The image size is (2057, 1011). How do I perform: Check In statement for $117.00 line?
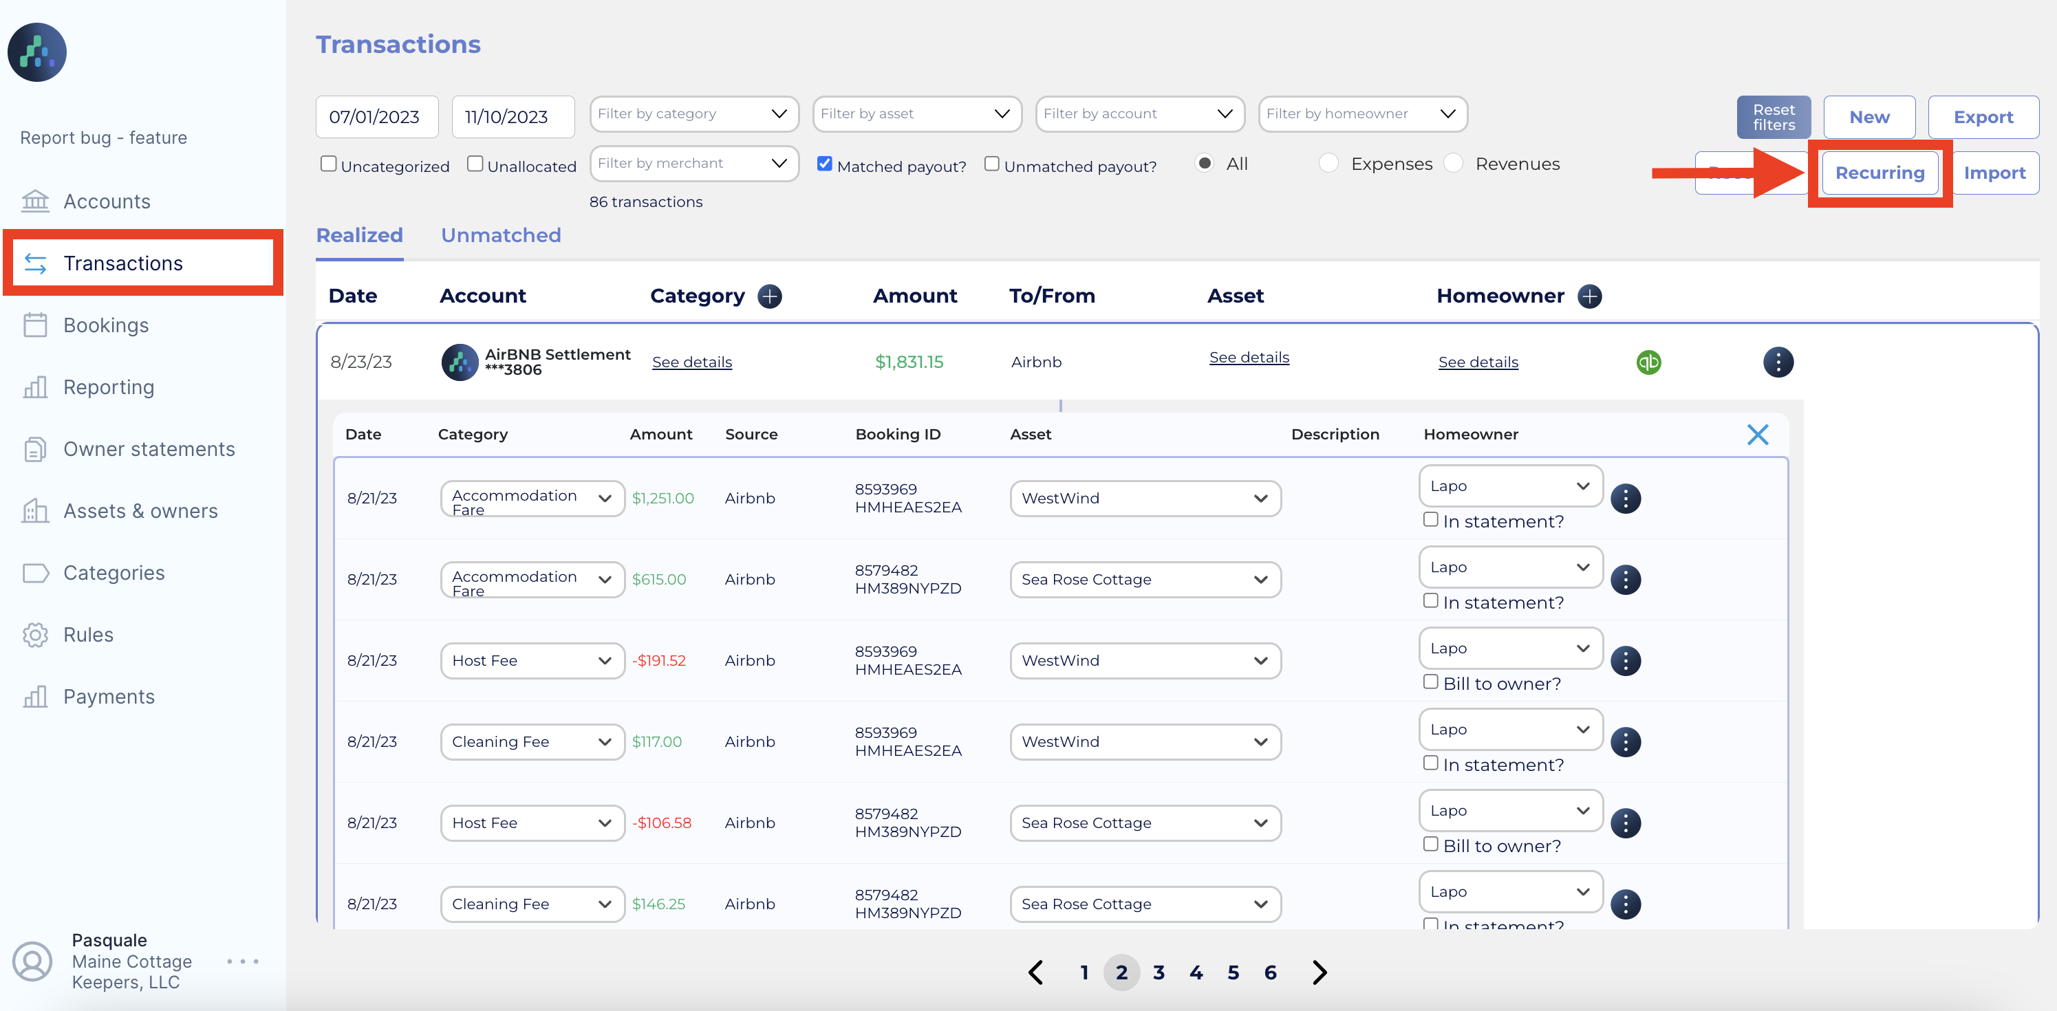pyautogui.click(x=1430, y=763)
